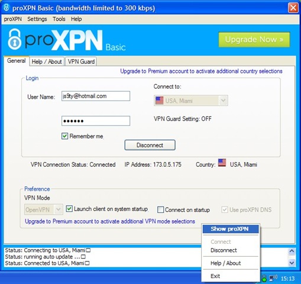The image size is (301, 284).
Task: Click log line Status: Connected to USA, Miami
Action: [47, 263]
